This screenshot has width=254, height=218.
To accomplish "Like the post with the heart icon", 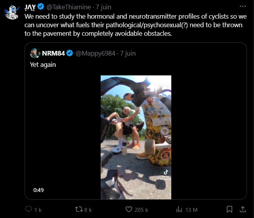I will 129,209.
